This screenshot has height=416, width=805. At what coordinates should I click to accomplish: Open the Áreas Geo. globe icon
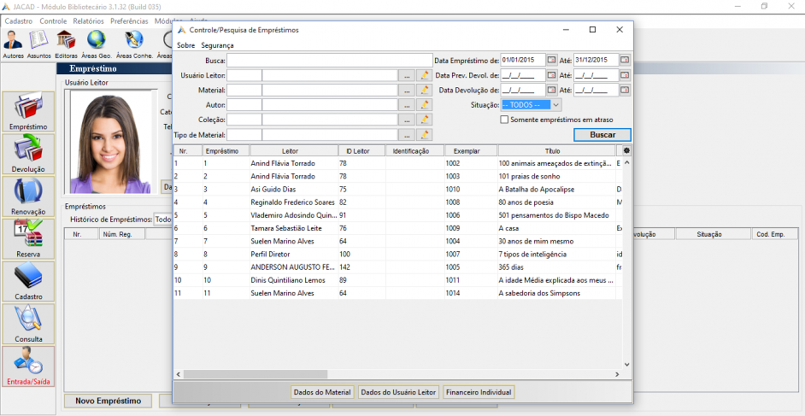(x=96, y=44)
